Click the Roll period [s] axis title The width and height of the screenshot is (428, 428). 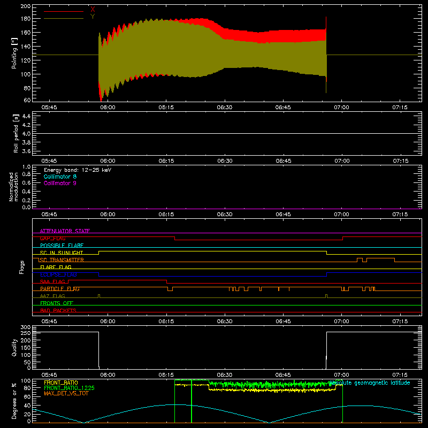coord(16,133)
